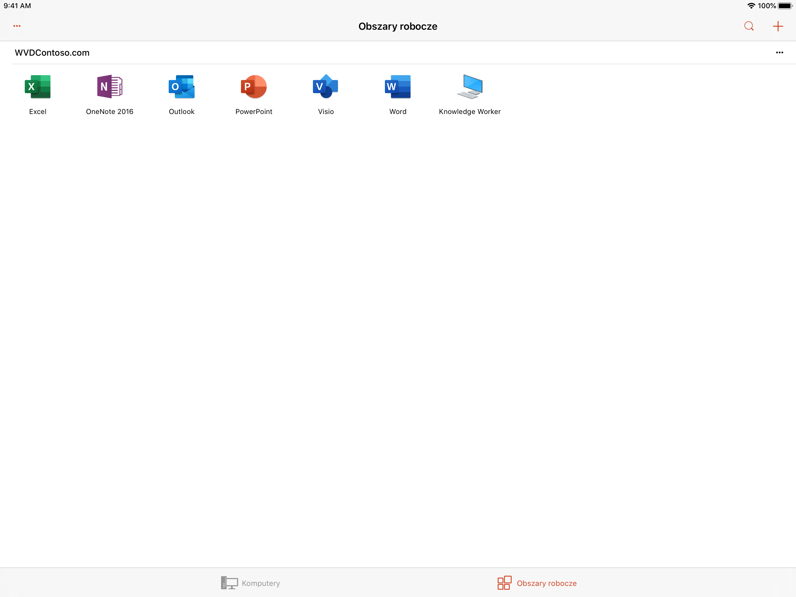This screenshot has height=597, width=796.
Task: Tap the Obszary robocze grid icon
Action: tap(504, 583)
